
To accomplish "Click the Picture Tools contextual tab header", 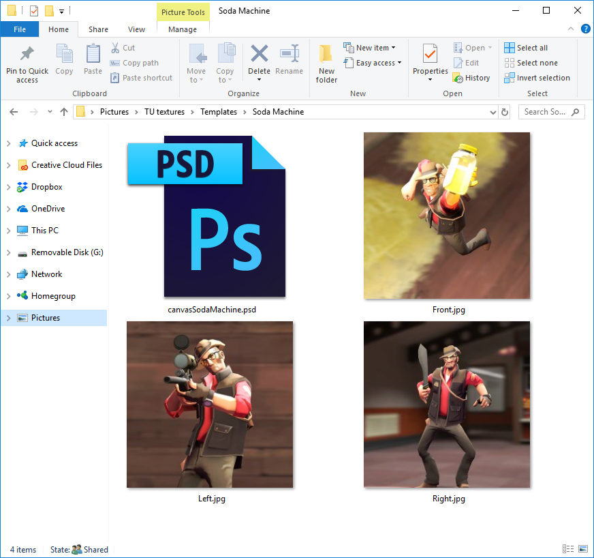I will pyautogui.click(x=183, y=12).
